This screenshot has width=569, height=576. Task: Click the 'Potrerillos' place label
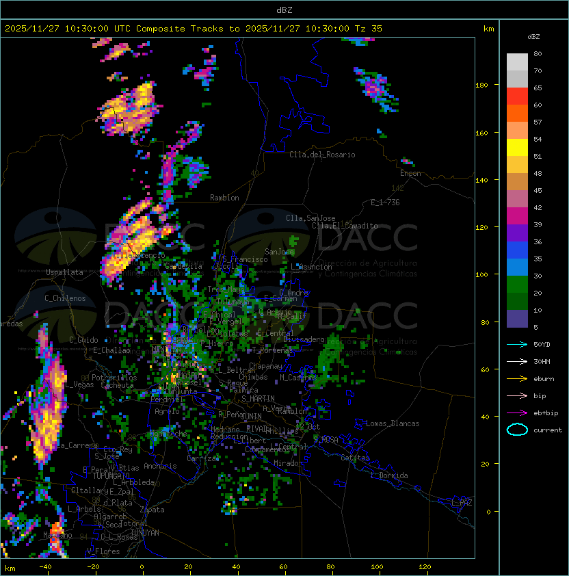114,378
